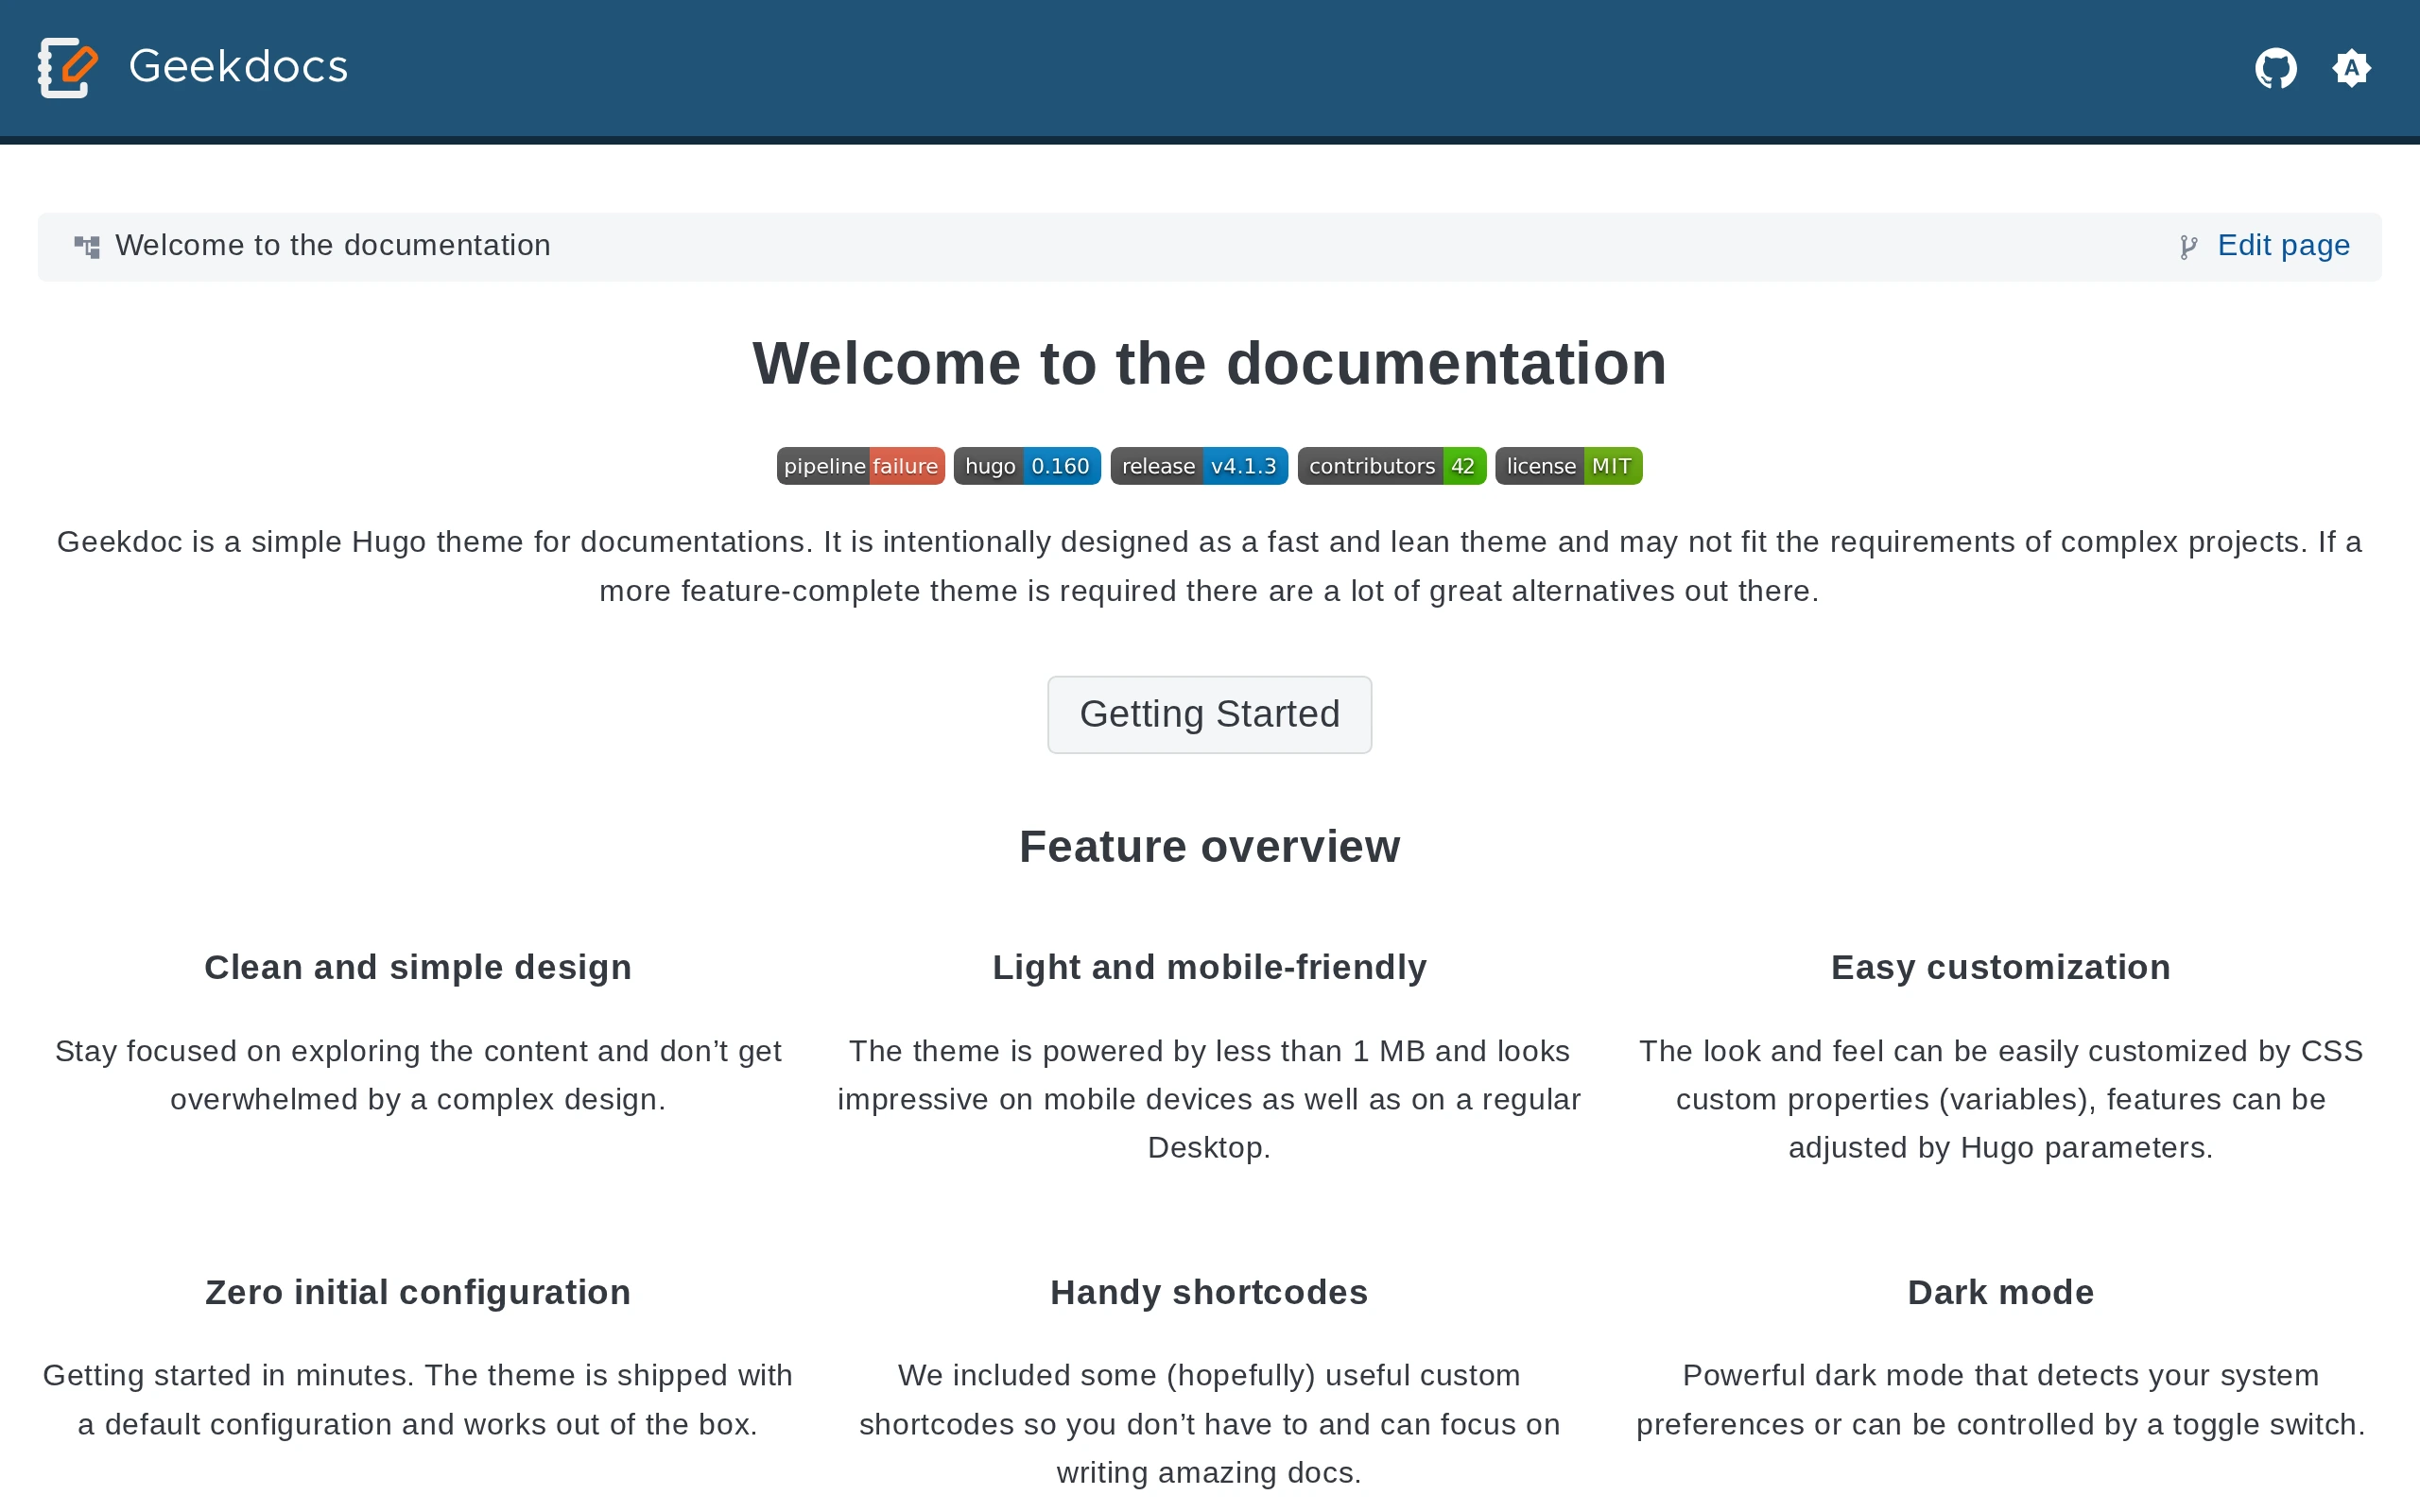The width and height of the screenshot is (2420, 1512).
Task: Click the 'Feature overview' heading
Action: tap(1209, 847)
